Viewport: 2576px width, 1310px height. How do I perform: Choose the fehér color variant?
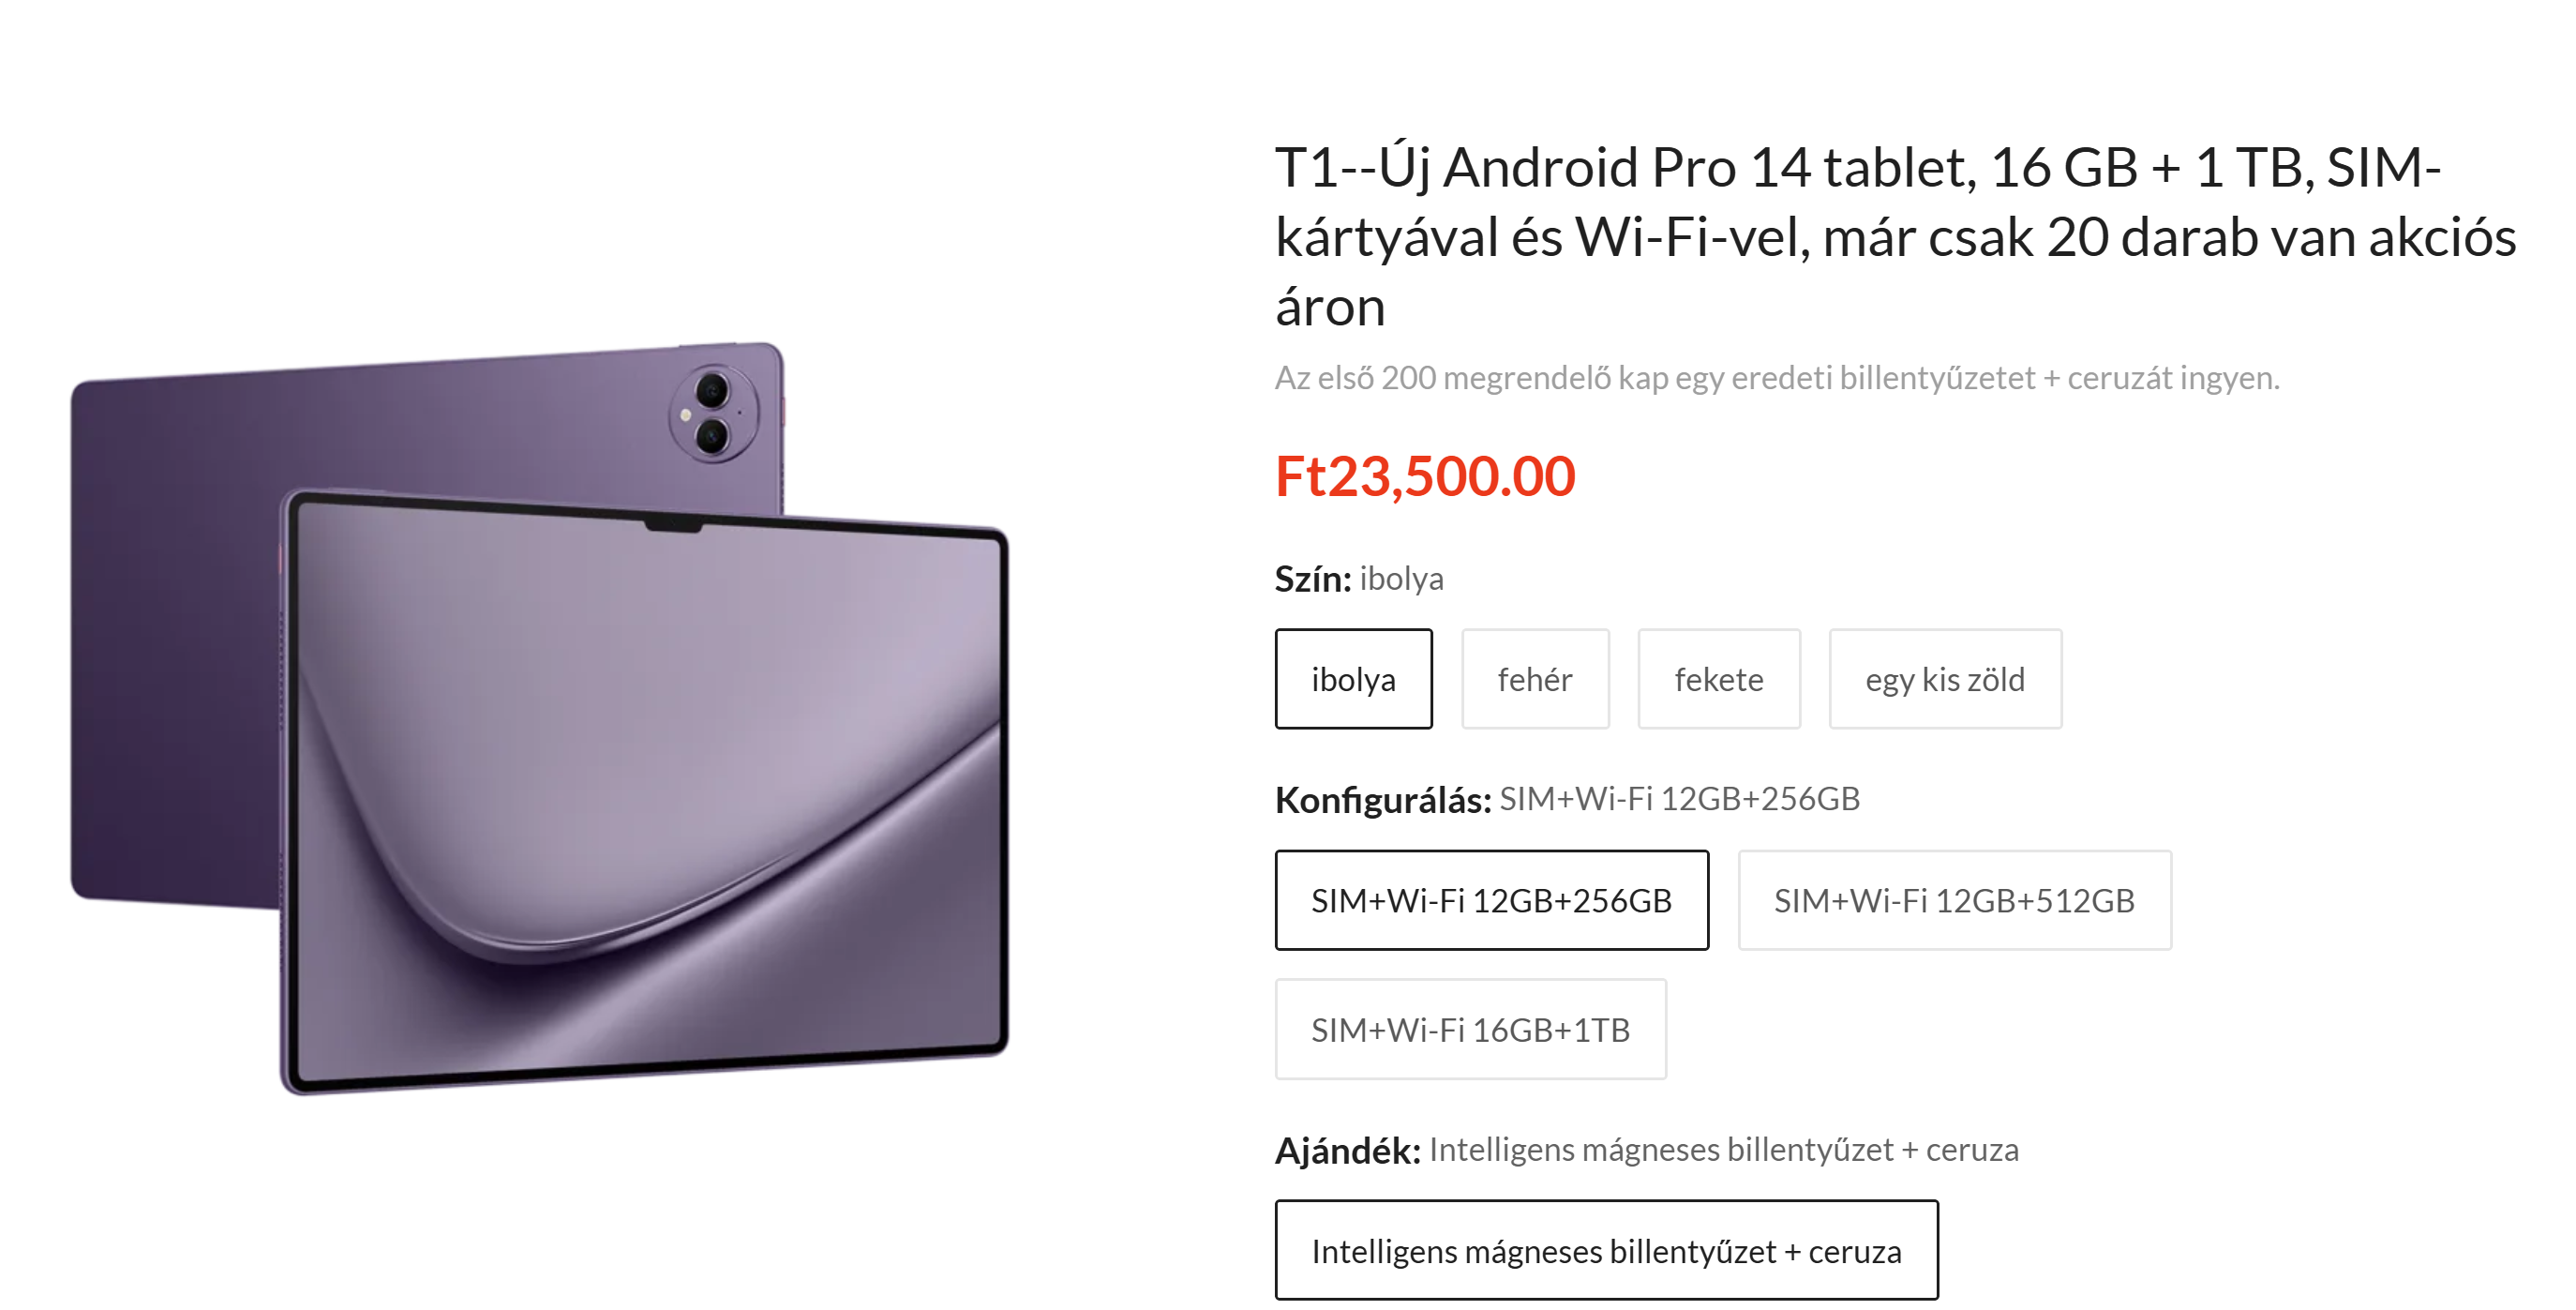point(1535,679)
